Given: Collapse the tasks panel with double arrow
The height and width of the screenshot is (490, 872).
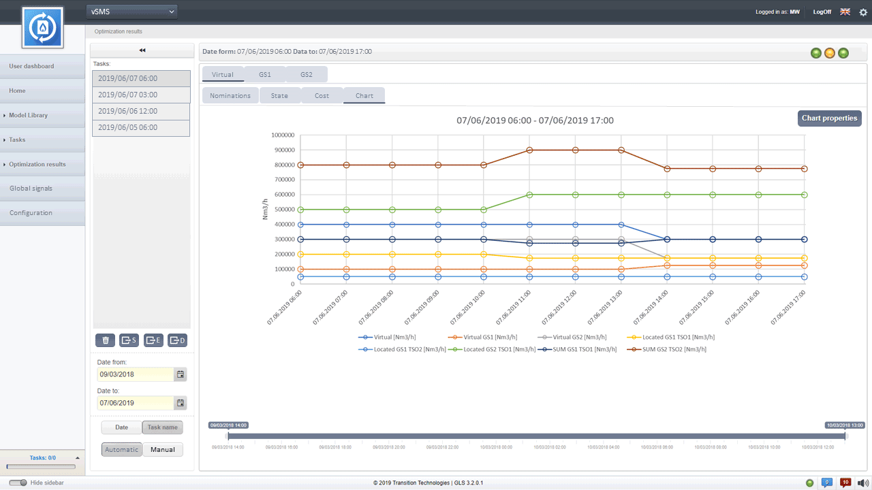Looking at the screenshot, I should [142, 50].
